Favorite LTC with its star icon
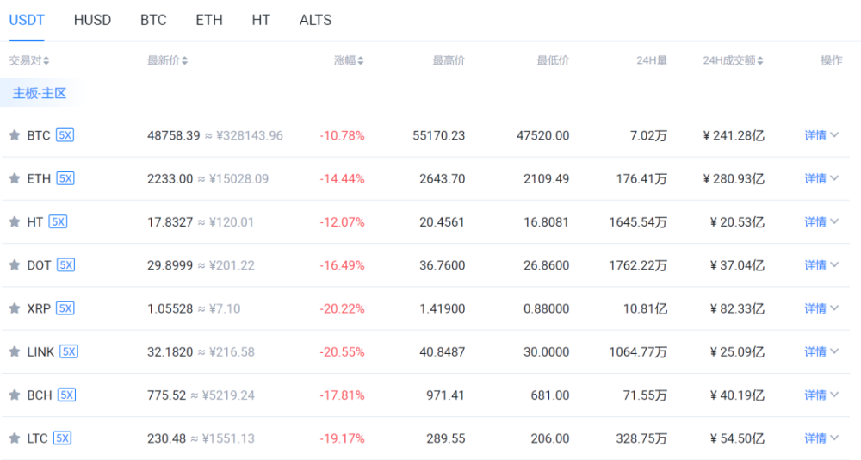The height and width of the screenshot is (460, 861). click(15, 438)
